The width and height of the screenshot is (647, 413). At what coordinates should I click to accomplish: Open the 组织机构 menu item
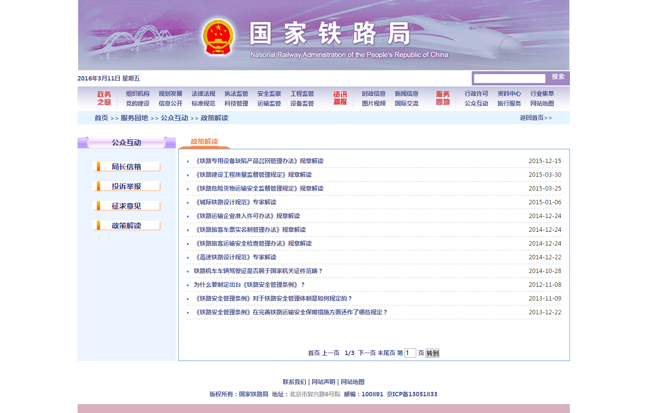point(137,94)
